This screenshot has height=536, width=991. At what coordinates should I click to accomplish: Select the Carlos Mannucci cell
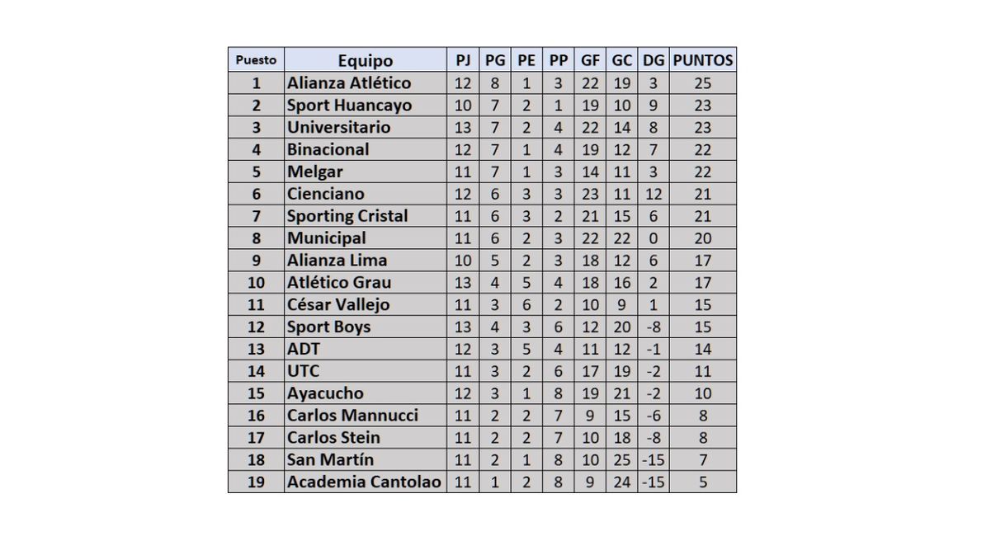pos(352,415)
